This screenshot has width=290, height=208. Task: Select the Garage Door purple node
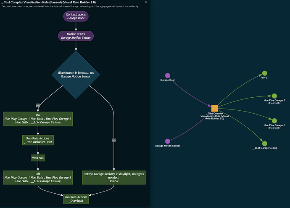click(x=168, y=75)
